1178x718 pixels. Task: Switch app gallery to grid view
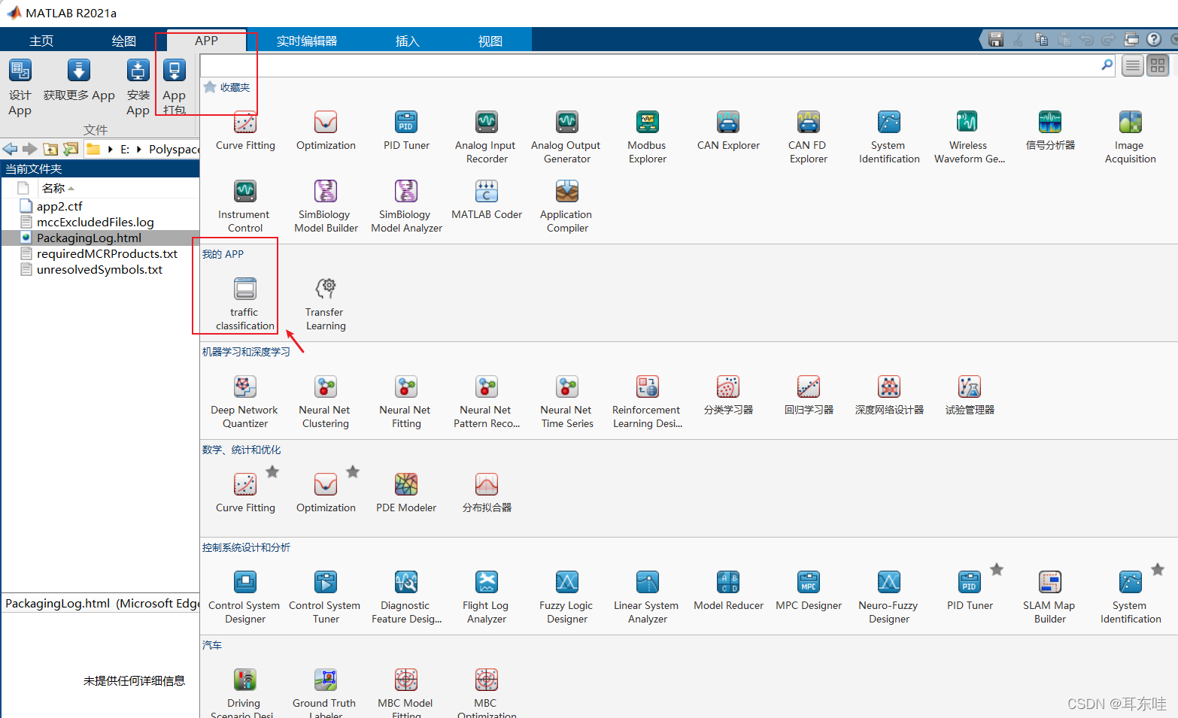(x=1158, y=66)
